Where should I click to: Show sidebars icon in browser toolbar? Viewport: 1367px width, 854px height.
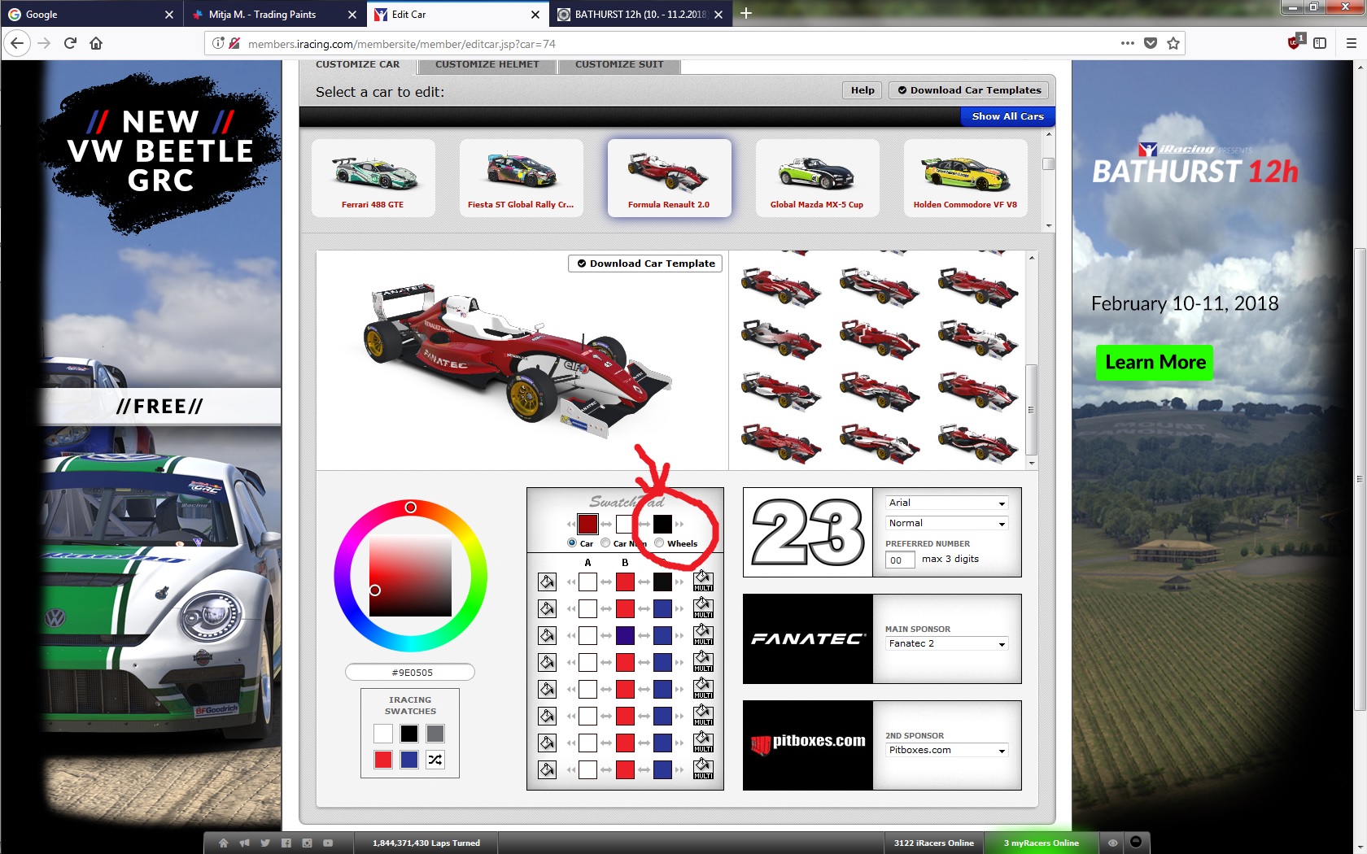click(1320, 43)
